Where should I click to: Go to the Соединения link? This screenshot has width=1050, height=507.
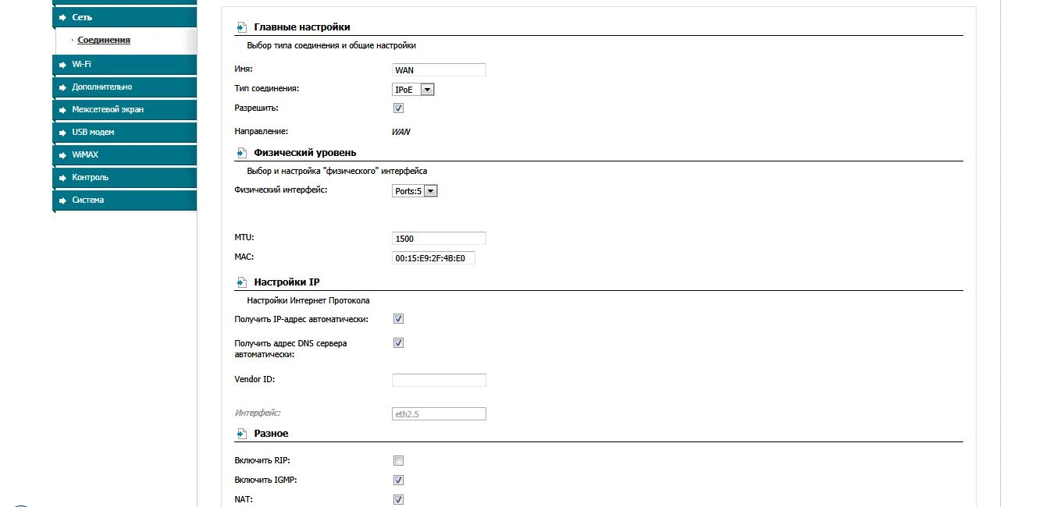[x=104, y=40]
